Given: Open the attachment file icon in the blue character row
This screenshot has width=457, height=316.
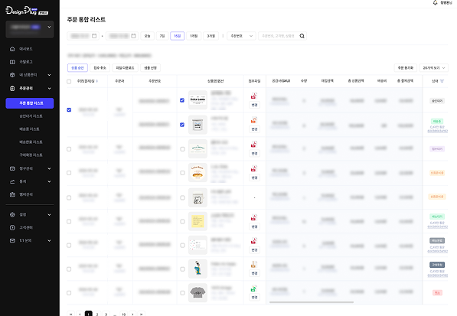Looking at the screenshot, I should point(254,265).
